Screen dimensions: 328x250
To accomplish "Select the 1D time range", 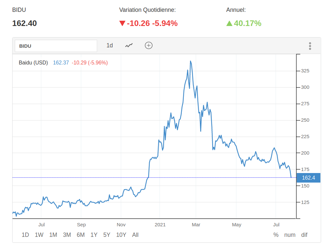I will (25, 235).
